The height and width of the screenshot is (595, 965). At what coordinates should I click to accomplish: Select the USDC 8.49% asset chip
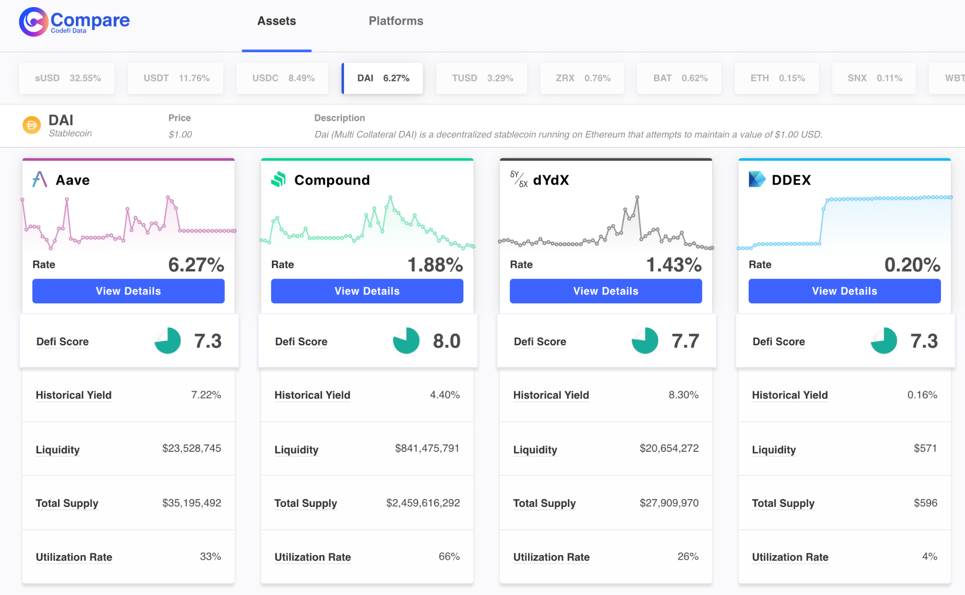tap(283, 78)
